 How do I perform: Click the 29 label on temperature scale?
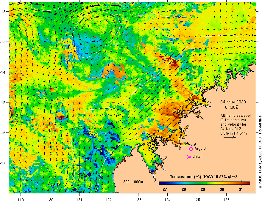203,189
